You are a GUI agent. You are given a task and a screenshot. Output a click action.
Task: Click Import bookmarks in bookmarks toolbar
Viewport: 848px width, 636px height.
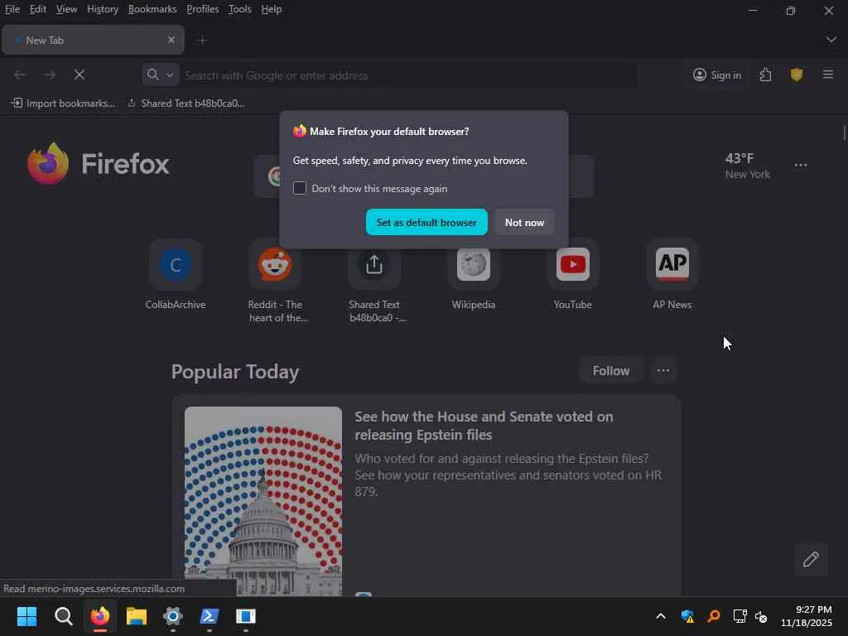(x=63, y=104)
